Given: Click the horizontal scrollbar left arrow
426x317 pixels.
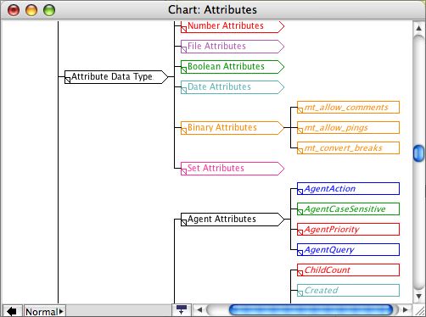Looking at the screenshot, I should [199, 310].
